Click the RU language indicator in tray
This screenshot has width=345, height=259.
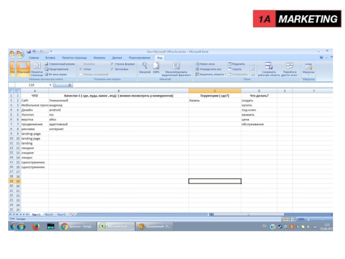[x=264, y=226]
